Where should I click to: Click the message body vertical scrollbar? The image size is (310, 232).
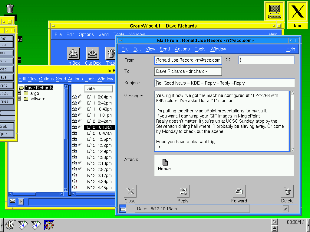click(292, 121)
